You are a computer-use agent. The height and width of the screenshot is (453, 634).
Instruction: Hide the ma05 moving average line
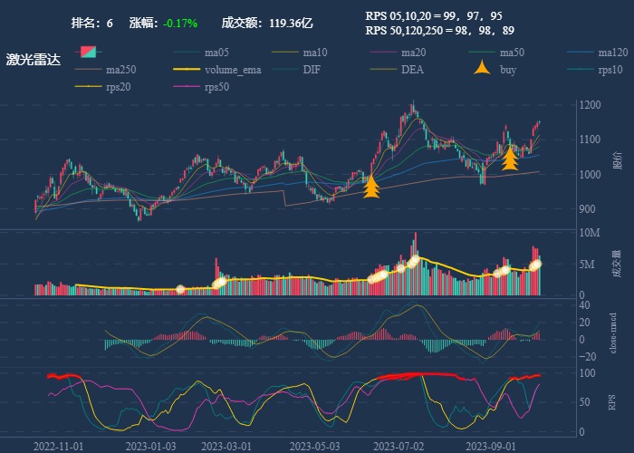[x=187, y=53]
